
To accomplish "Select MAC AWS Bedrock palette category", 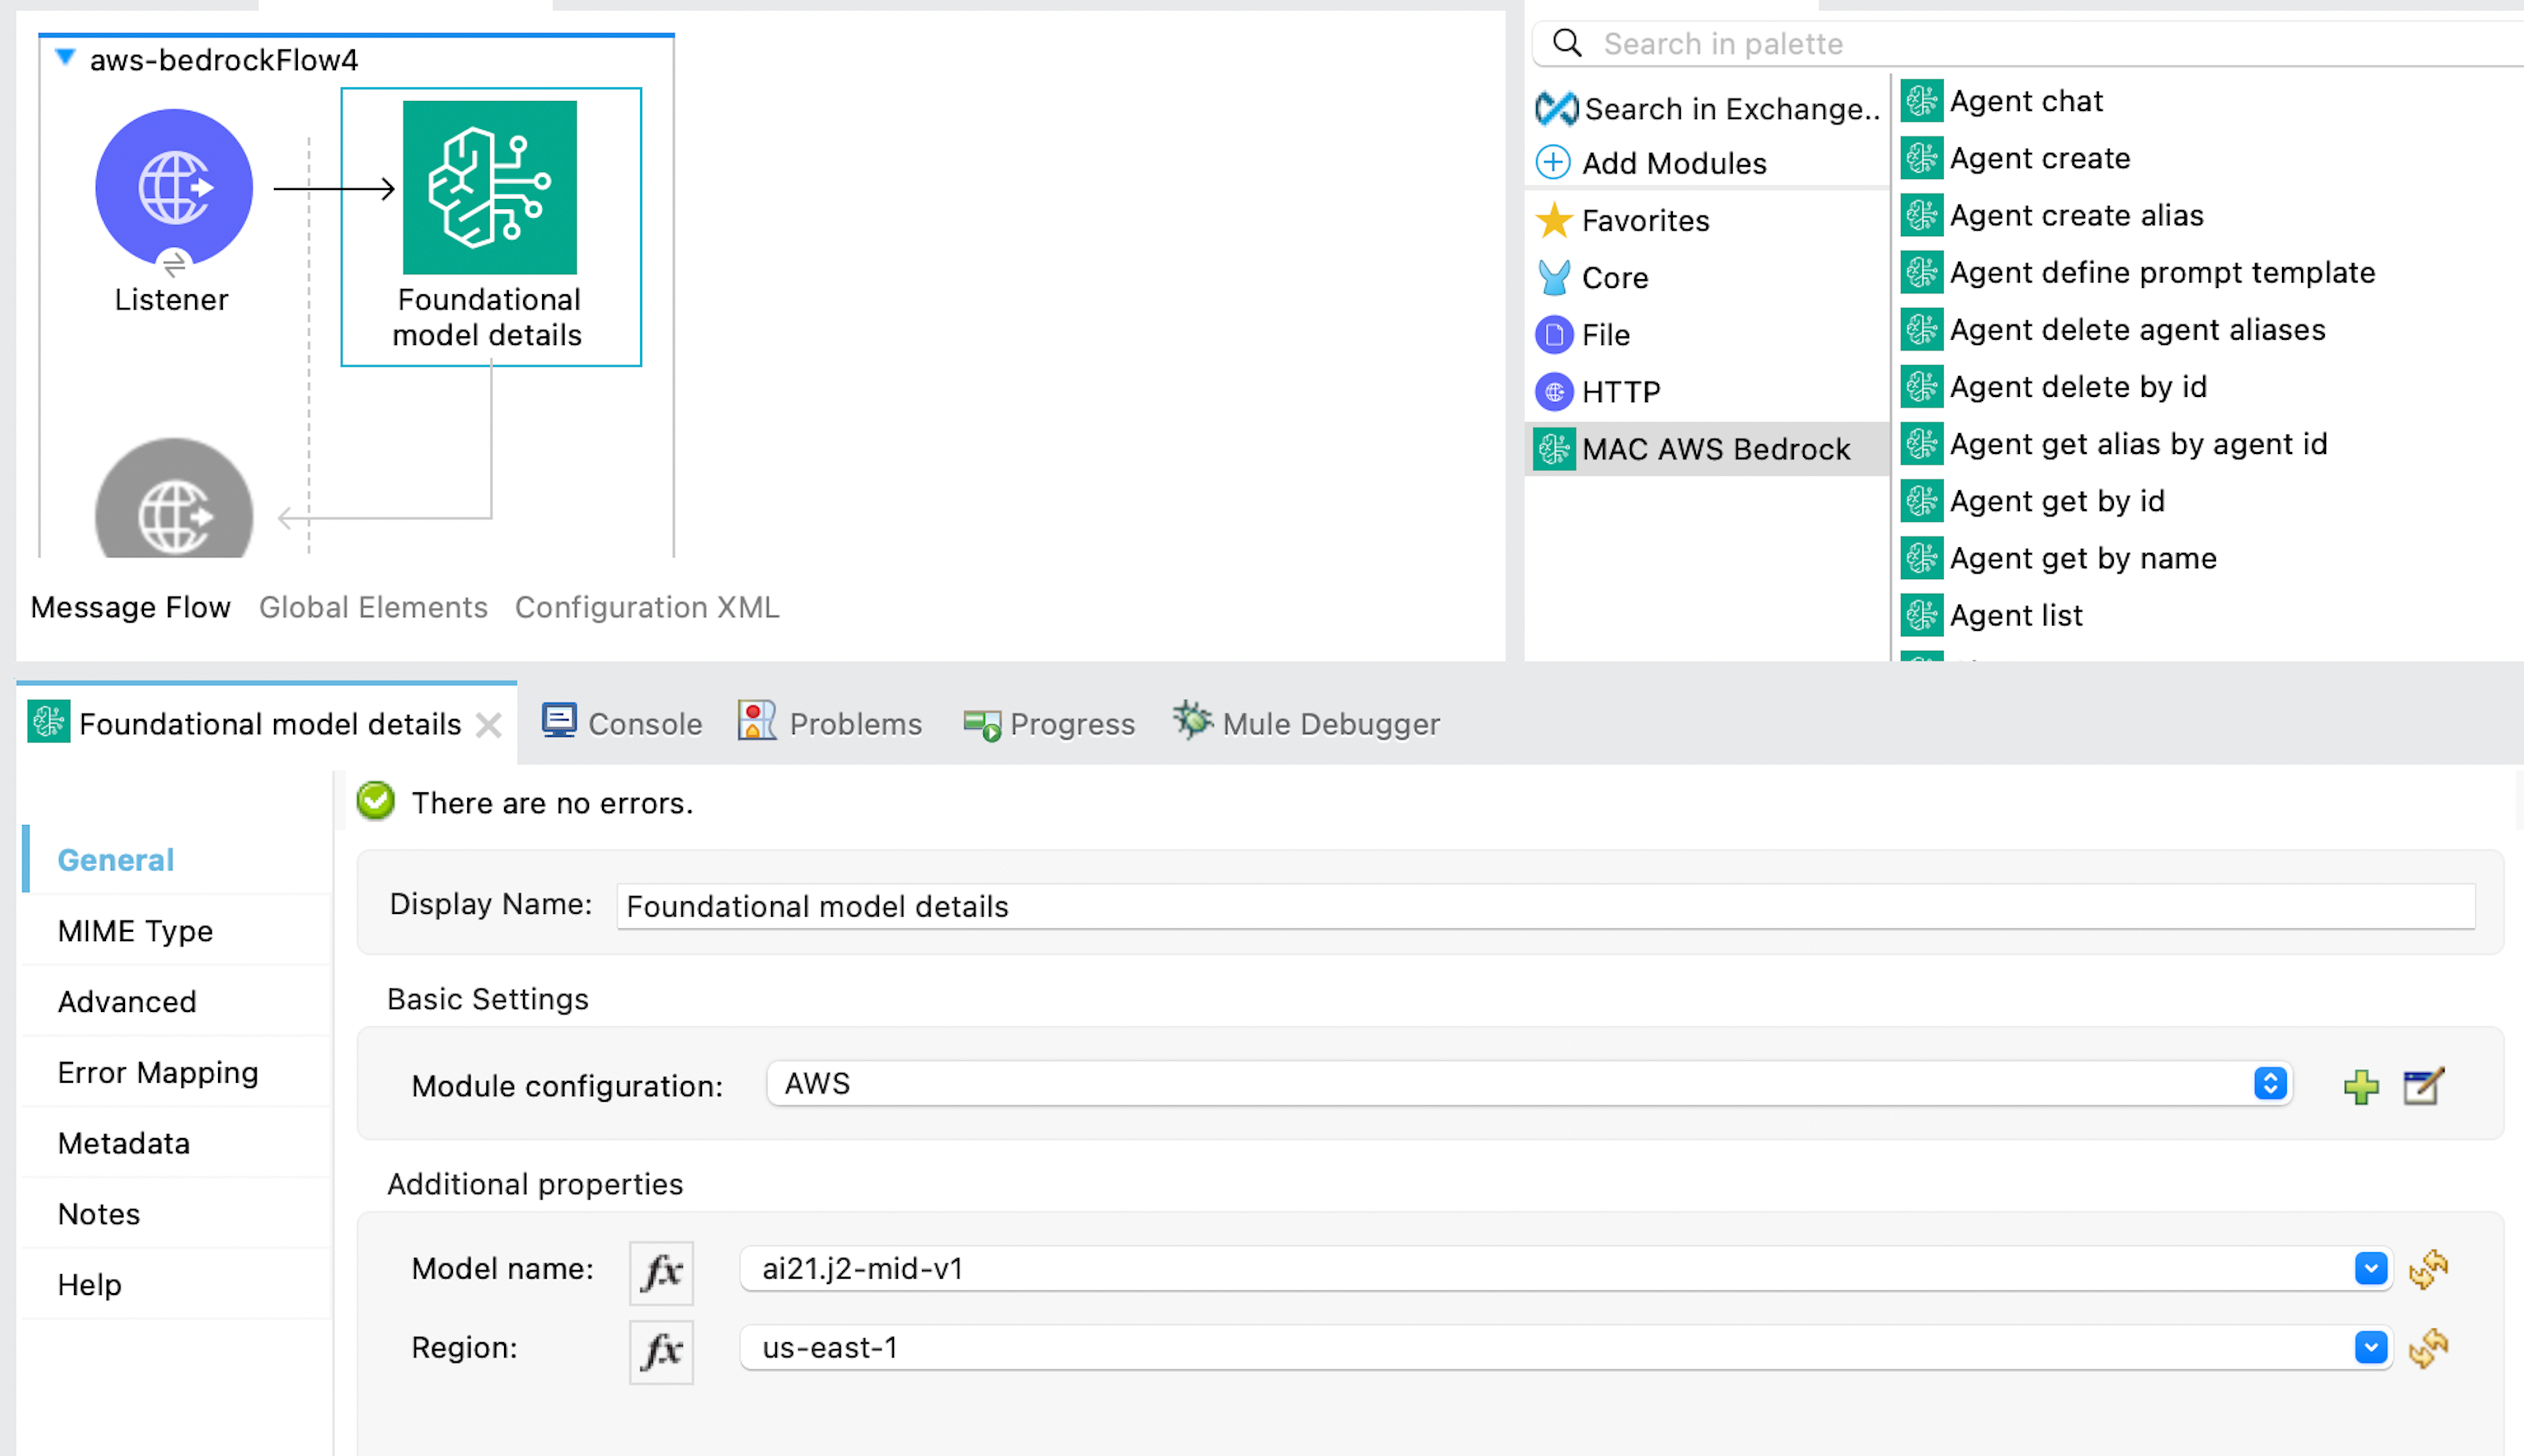I will point(1707,449).
